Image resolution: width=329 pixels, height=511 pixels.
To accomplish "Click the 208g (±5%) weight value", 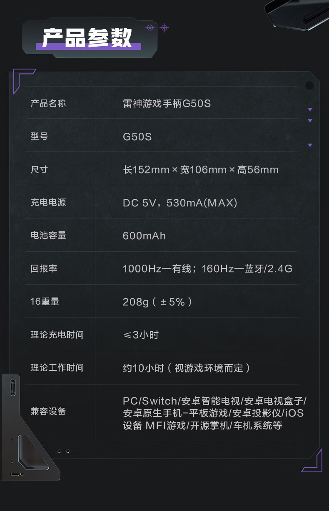I will (157, 302).
